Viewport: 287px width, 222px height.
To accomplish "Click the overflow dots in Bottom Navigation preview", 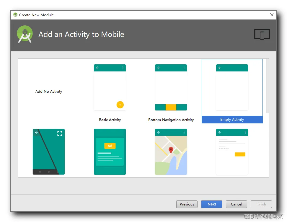I will pos(184,68).
